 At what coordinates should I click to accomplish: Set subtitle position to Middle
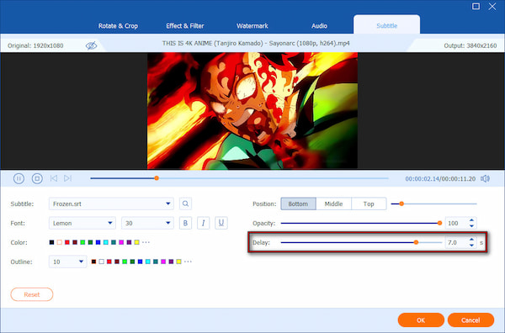pos(333,203)
